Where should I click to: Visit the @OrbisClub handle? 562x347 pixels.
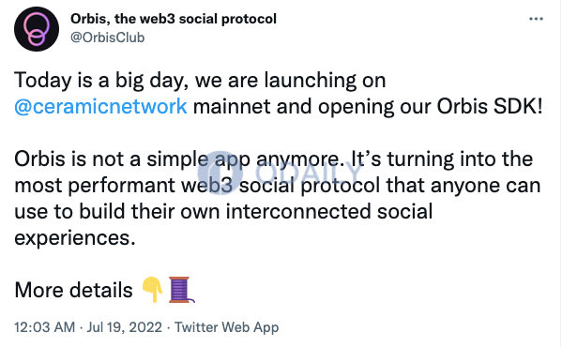click(108, 38)
